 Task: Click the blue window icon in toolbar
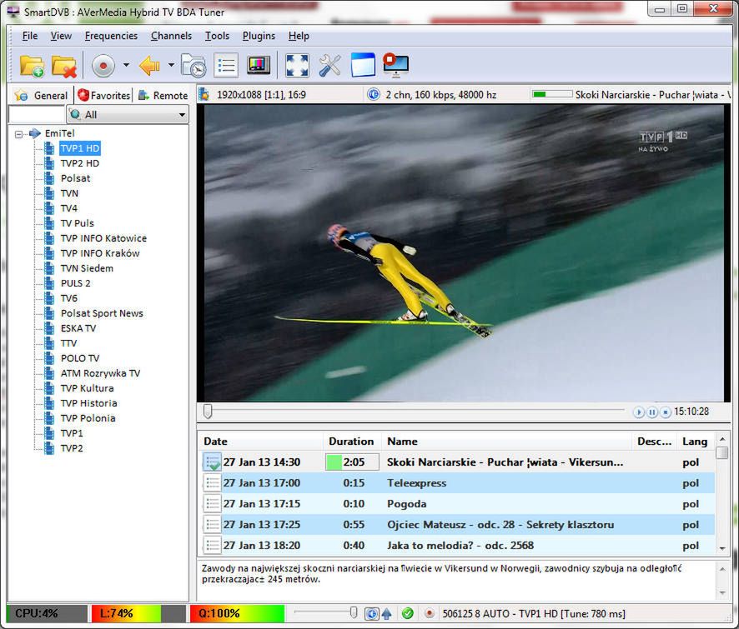pyautogui.click(x=363, y=65)
